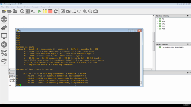Close the Topology Summary panel

coord(190,16)
